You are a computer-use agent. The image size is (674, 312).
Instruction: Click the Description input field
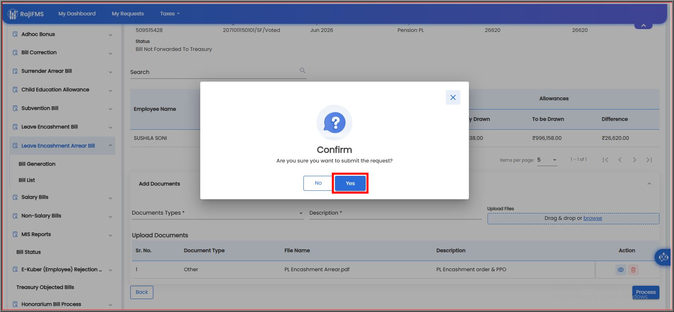pyautogui.click(x=395, y=213)
